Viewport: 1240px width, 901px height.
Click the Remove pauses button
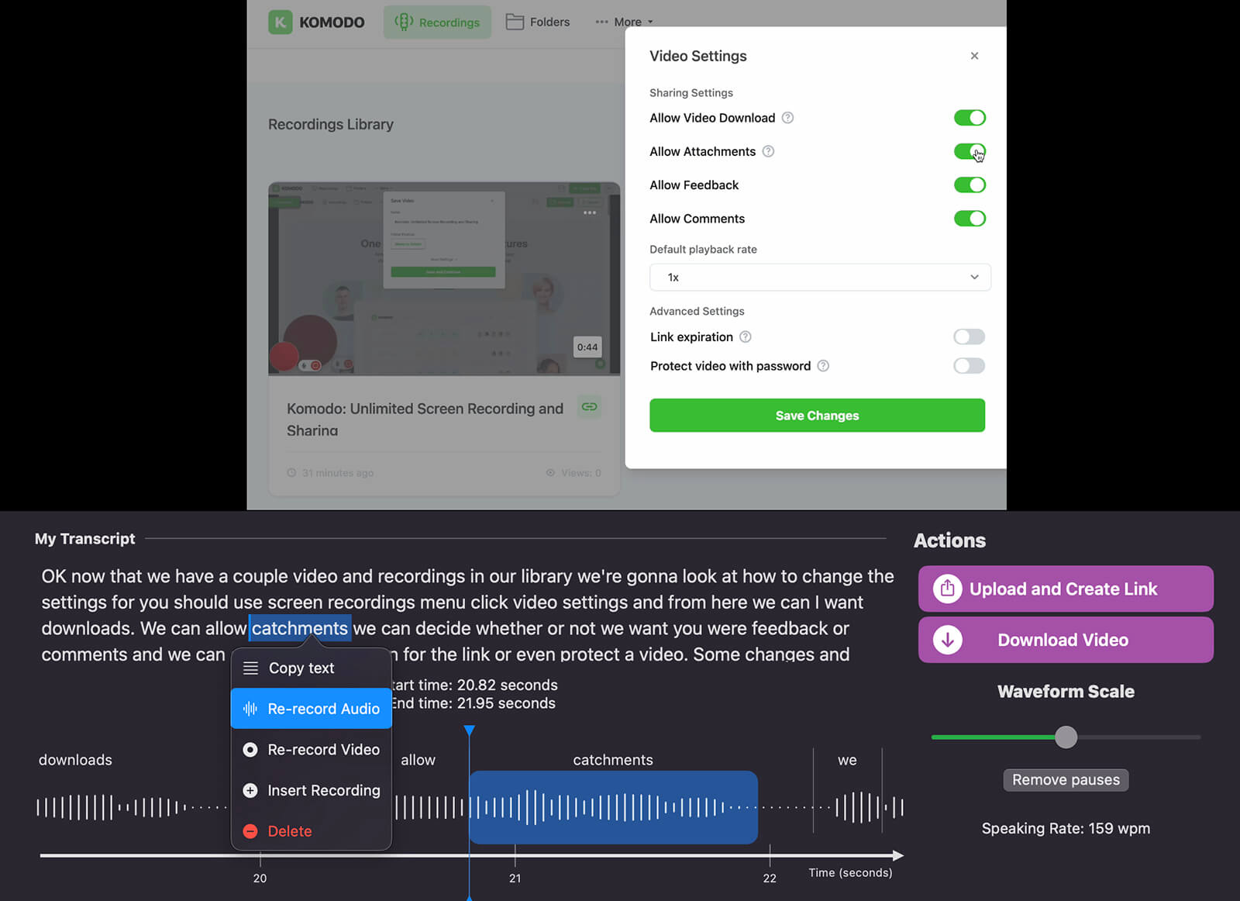1066,780
